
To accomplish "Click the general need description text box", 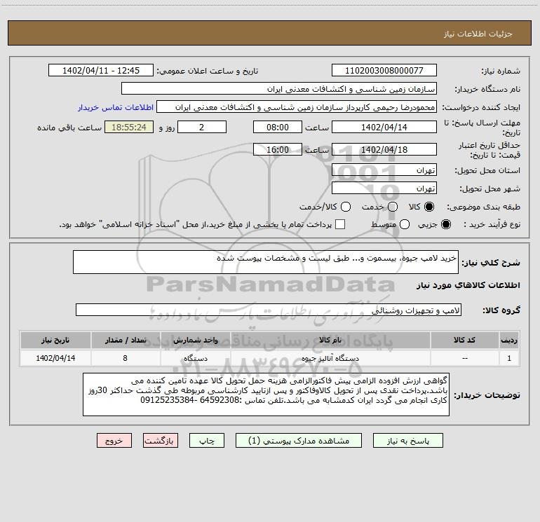I will coord(266,262).
